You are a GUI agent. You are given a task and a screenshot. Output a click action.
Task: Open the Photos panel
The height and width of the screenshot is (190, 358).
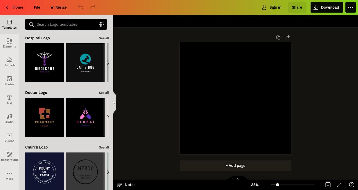[x=9, y=81]
